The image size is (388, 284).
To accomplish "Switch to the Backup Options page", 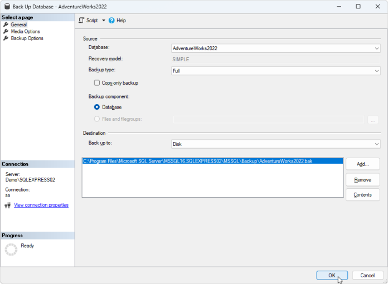I will point(27,38).
